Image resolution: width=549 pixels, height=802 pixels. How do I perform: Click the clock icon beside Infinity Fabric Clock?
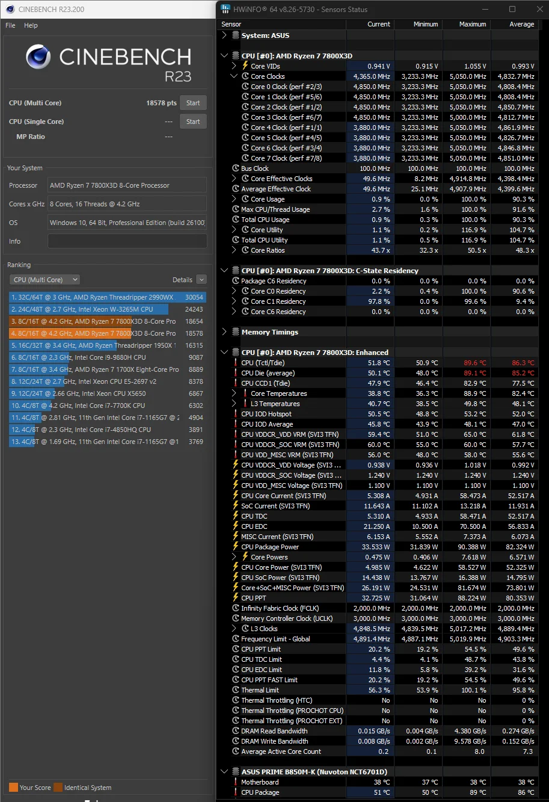coord(236,608)
